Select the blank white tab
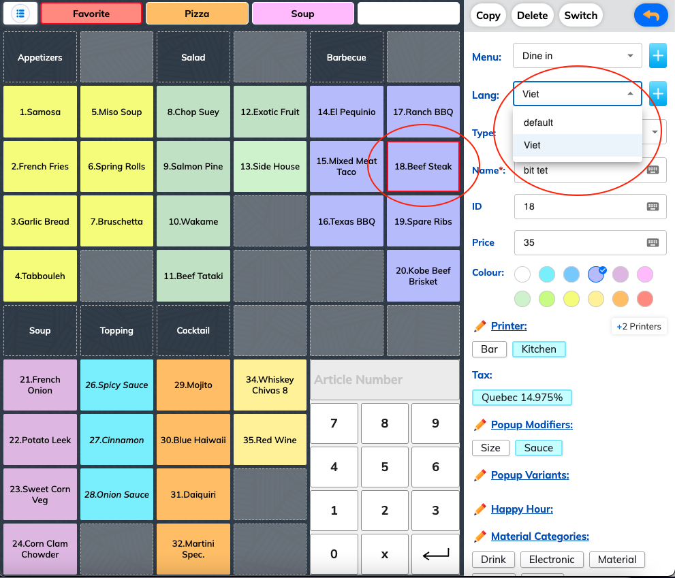The width and height of the screenshot is (675, 578). (409, 14)
